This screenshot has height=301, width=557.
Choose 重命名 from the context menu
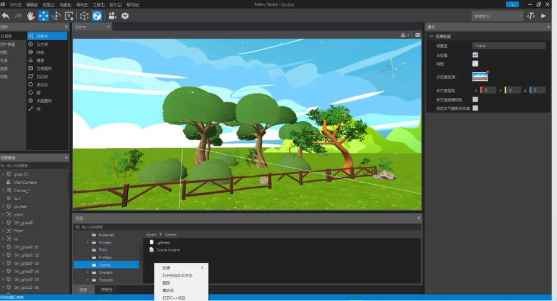[169, 290]
